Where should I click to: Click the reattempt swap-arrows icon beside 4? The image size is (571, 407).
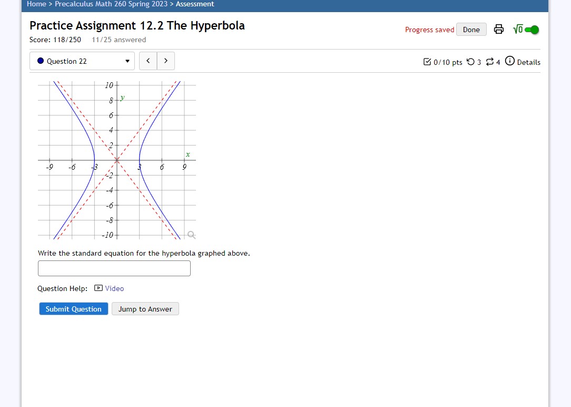coord(490,62)
